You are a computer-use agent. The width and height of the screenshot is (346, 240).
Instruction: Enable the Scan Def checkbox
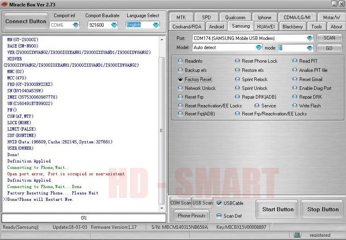click(219, 216)
